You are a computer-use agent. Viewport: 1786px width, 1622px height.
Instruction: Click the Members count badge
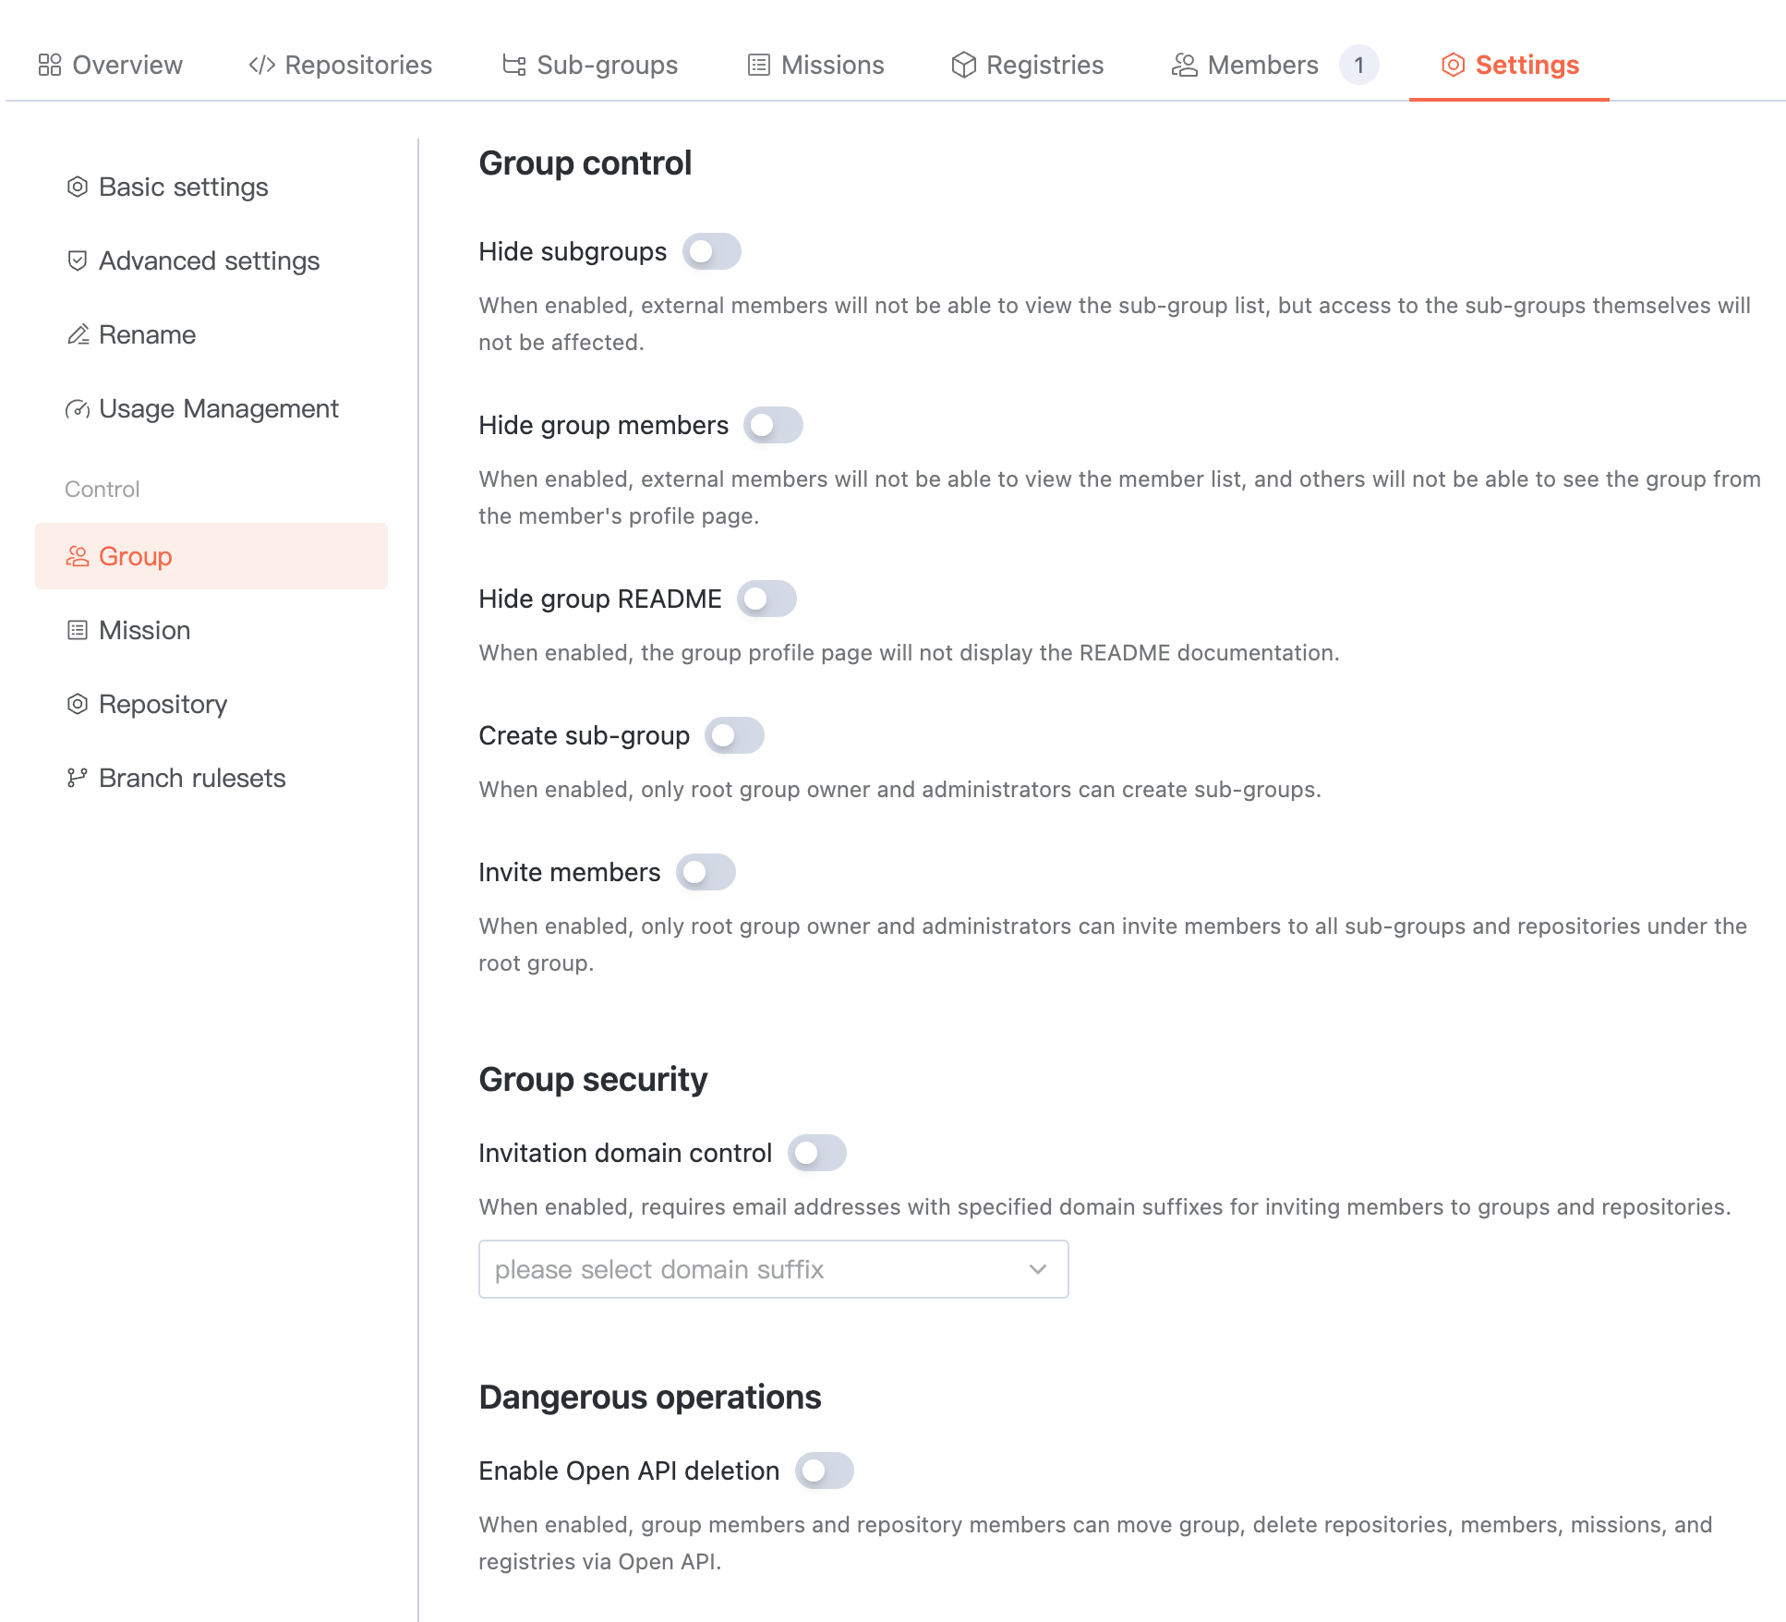1358,65
